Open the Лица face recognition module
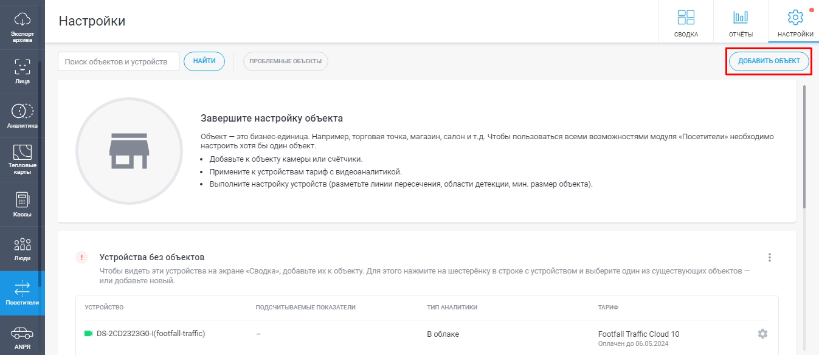 pos(22,72)
